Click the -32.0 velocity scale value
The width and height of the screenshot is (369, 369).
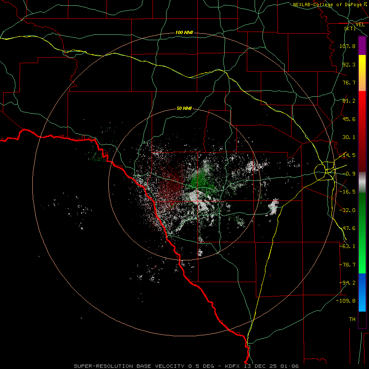[347, 210]
